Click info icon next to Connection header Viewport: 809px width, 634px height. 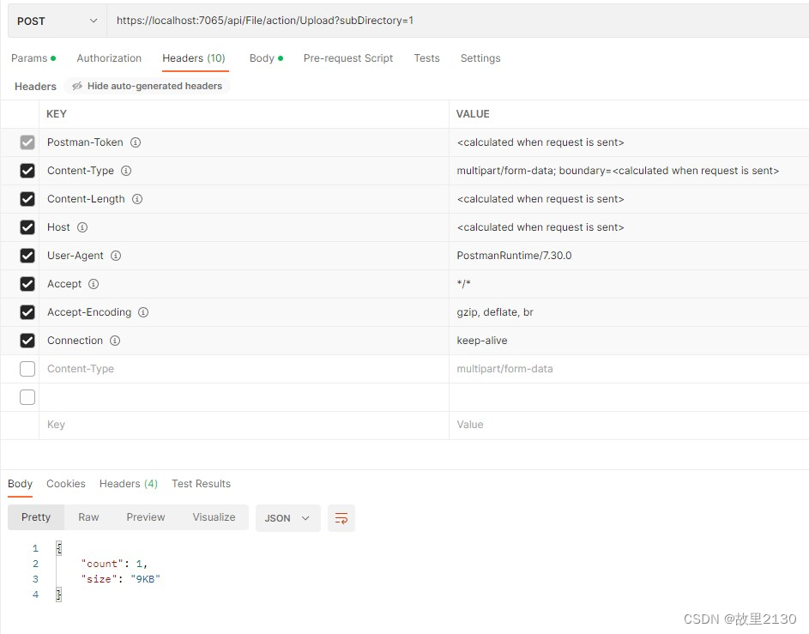(115, 341)
